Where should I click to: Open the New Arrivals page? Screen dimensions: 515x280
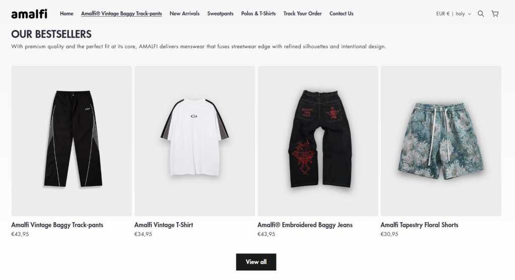185,14
